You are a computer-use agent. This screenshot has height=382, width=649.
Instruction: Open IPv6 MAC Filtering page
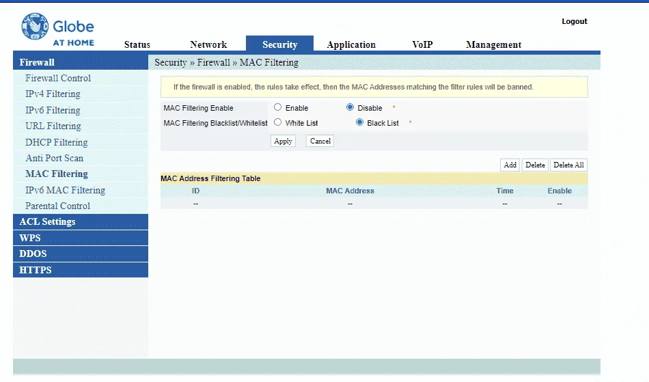click(x=65, y=190)
